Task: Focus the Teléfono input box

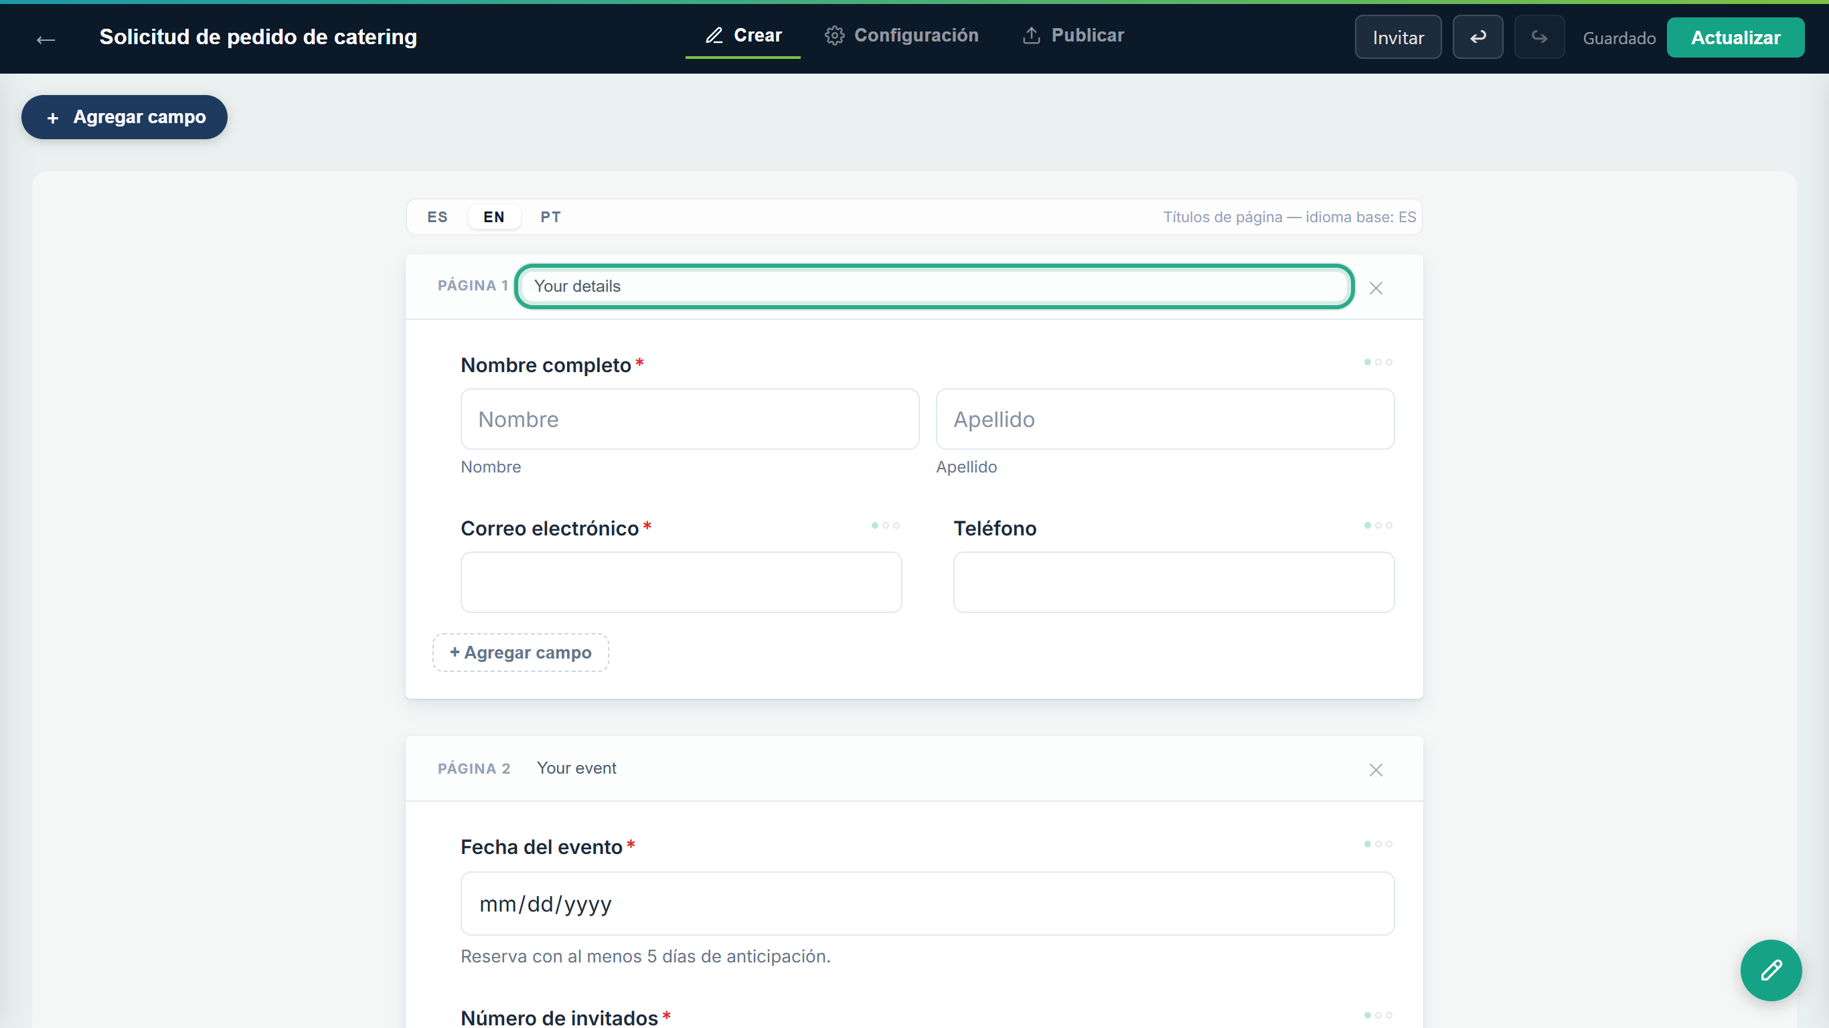Action: click(x=1174, y=582)
